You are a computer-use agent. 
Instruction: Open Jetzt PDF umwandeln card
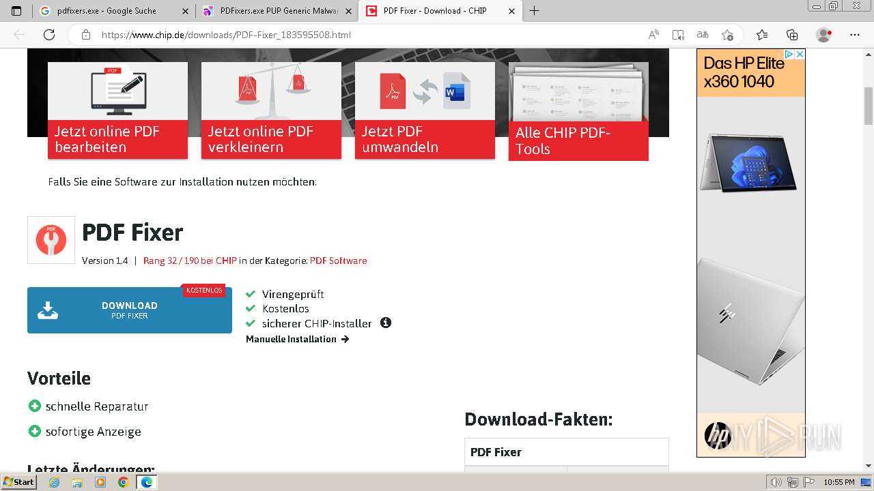coord(425,110)
